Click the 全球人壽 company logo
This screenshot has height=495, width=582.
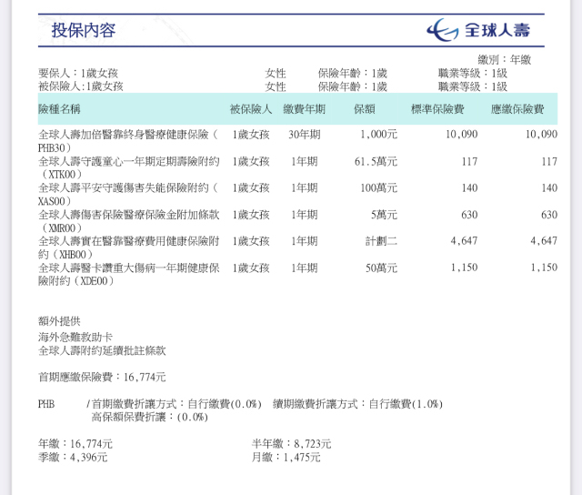pos(478,30)
